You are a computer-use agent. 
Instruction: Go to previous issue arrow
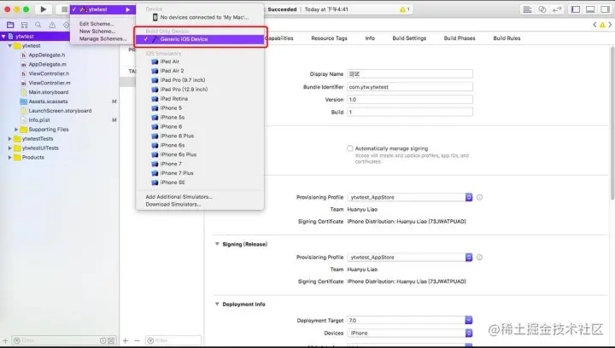tap(594, 25)
